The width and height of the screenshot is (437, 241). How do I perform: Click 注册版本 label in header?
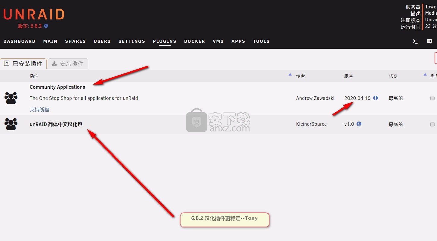pyautogui.click(x=410, y=20)
